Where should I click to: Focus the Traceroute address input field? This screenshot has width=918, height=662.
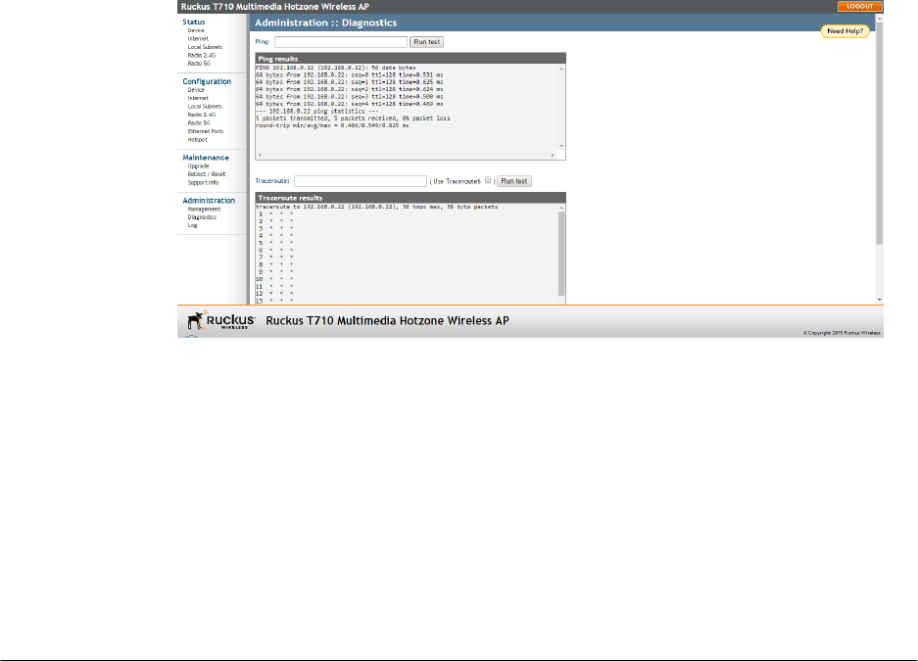[x=361, y=181]
